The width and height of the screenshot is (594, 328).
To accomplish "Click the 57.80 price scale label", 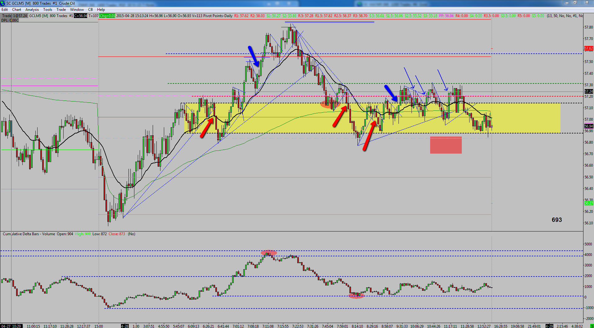I will pyautogui.click(x=589, y=27).
